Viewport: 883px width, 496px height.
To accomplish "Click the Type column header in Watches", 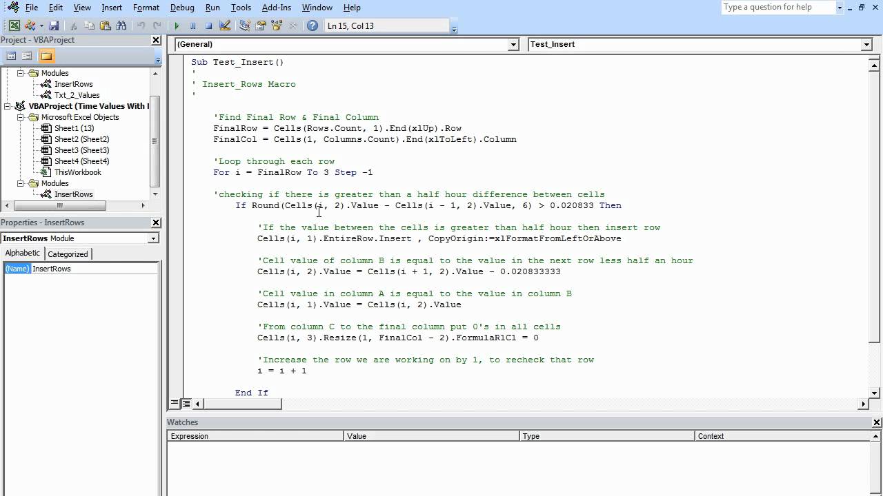I will tap(606, 436).
